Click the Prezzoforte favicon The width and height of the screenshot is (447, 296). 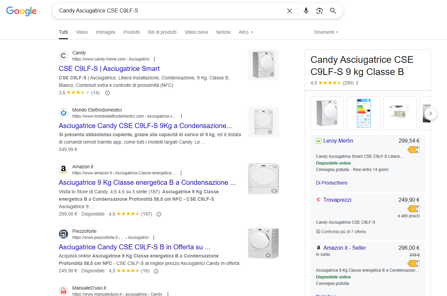pos(64,234)
